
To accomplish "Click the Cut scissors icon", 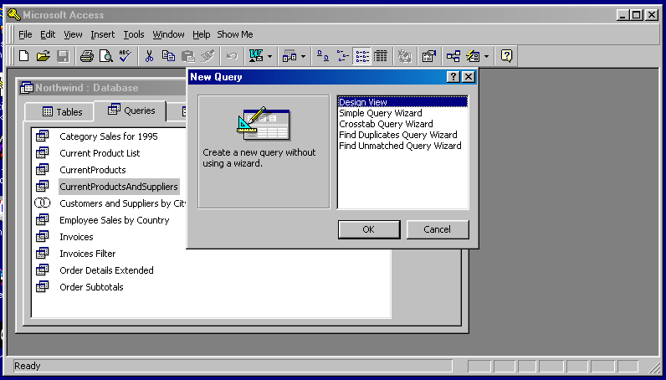I will (149, 56).
